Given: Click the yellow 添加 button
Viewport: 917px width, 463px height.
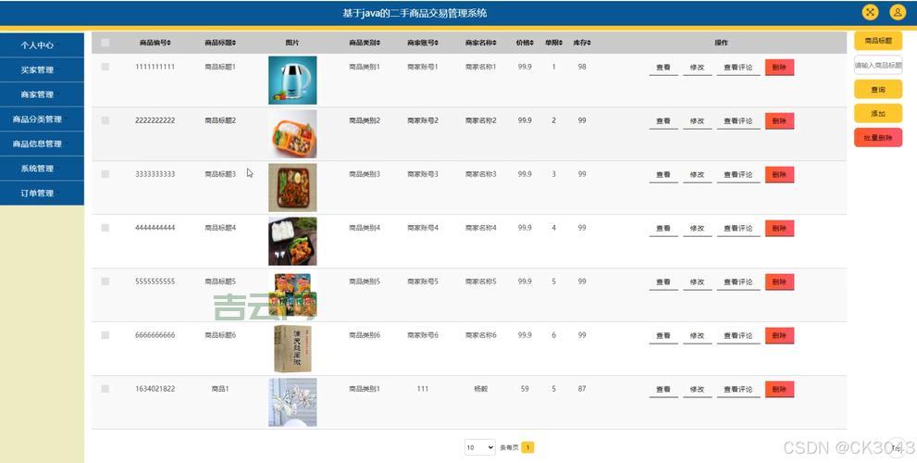Looking at the screenshot, I should (878, 114).
